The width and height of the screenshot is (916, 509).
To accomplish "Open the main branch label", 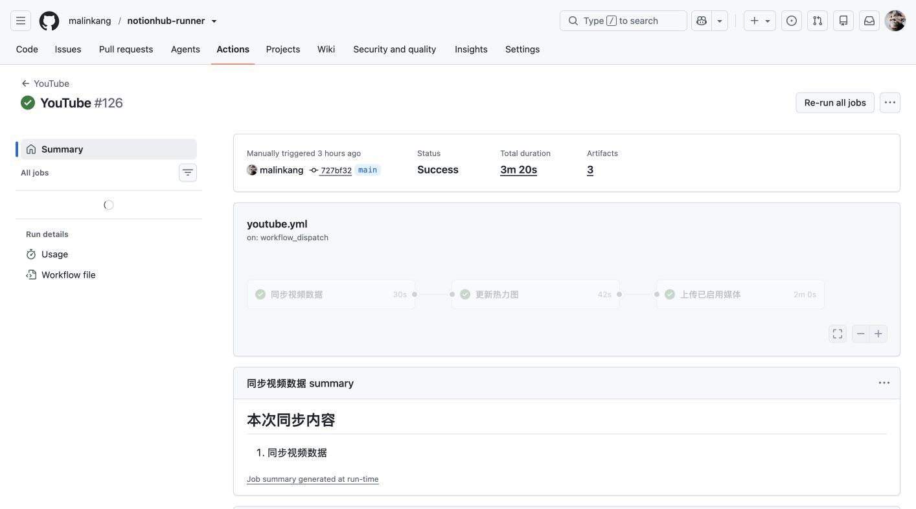I will [367, 170].
